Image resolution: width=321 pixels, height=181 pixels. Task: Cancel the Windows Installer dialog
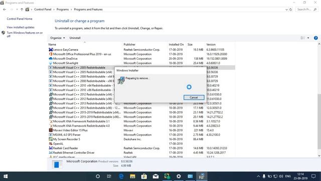[x=194, y=98]
